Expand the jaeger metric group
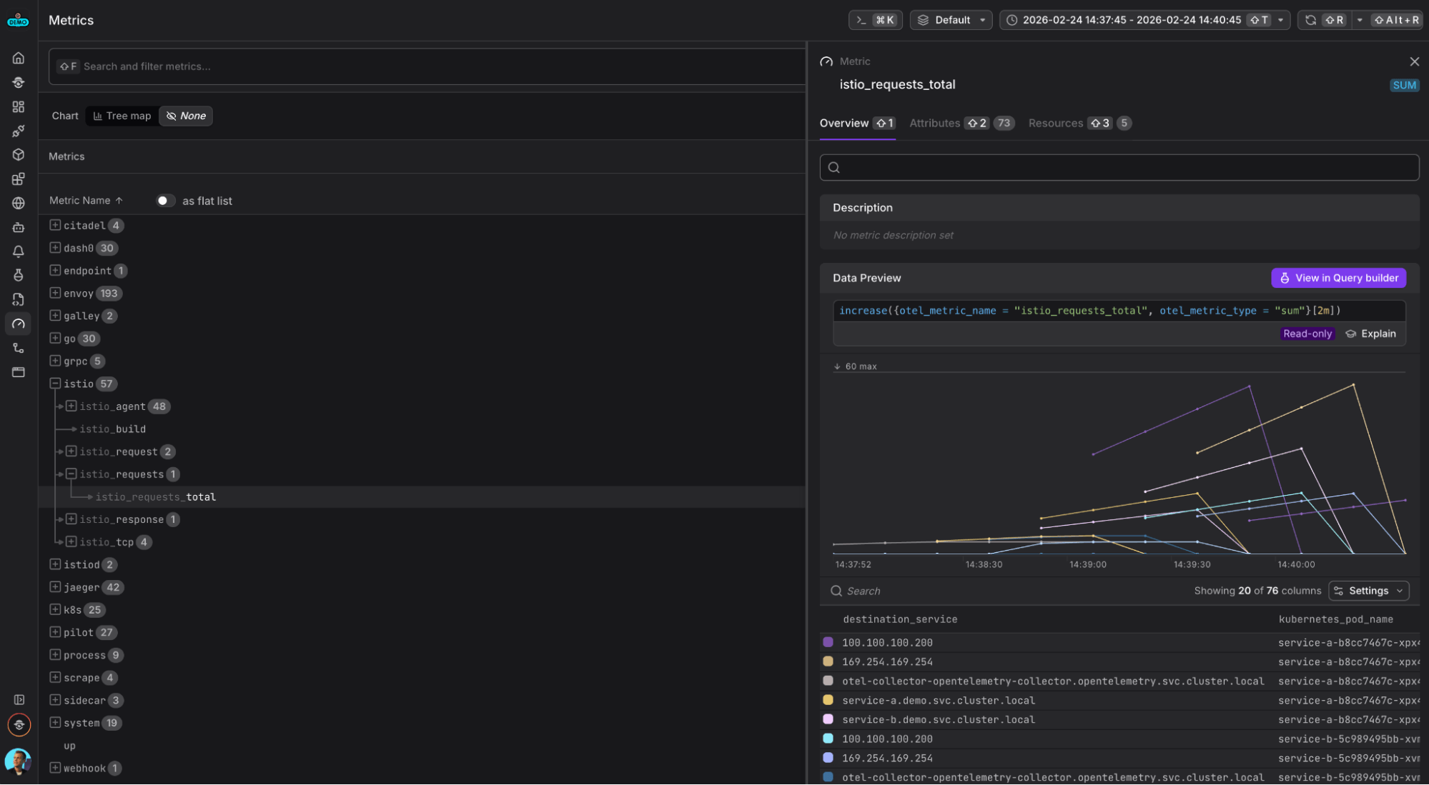The width and height of the screenshot is (1429, 785). [55, 586]
